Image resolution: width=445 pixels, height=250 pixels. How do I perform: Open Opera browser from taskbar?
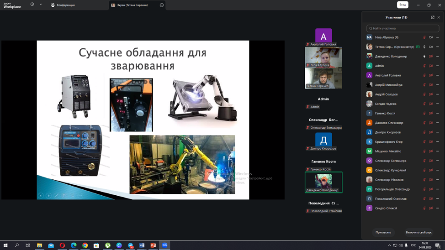[x=62, y=245]
